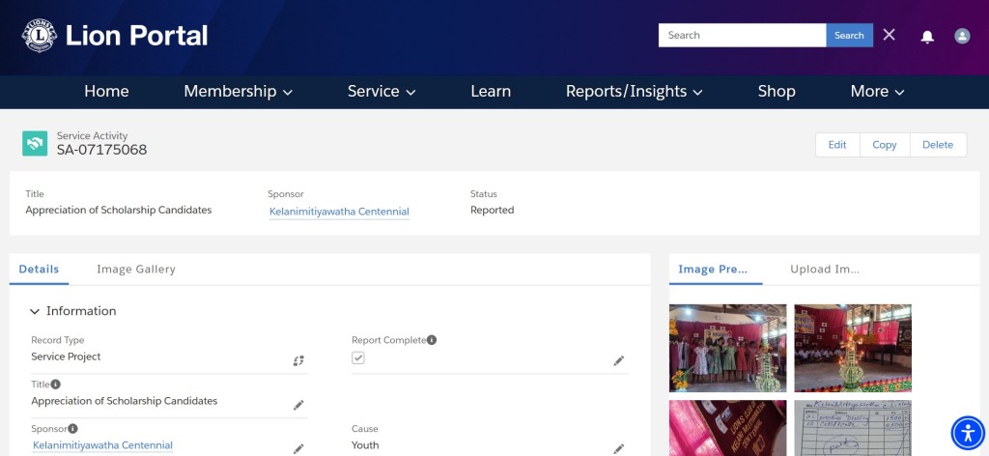Edit the Title field pencil icon

click(298, 405)
